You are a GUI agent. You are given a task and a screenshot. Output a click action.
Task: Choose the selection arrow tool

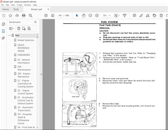[77, 16]
